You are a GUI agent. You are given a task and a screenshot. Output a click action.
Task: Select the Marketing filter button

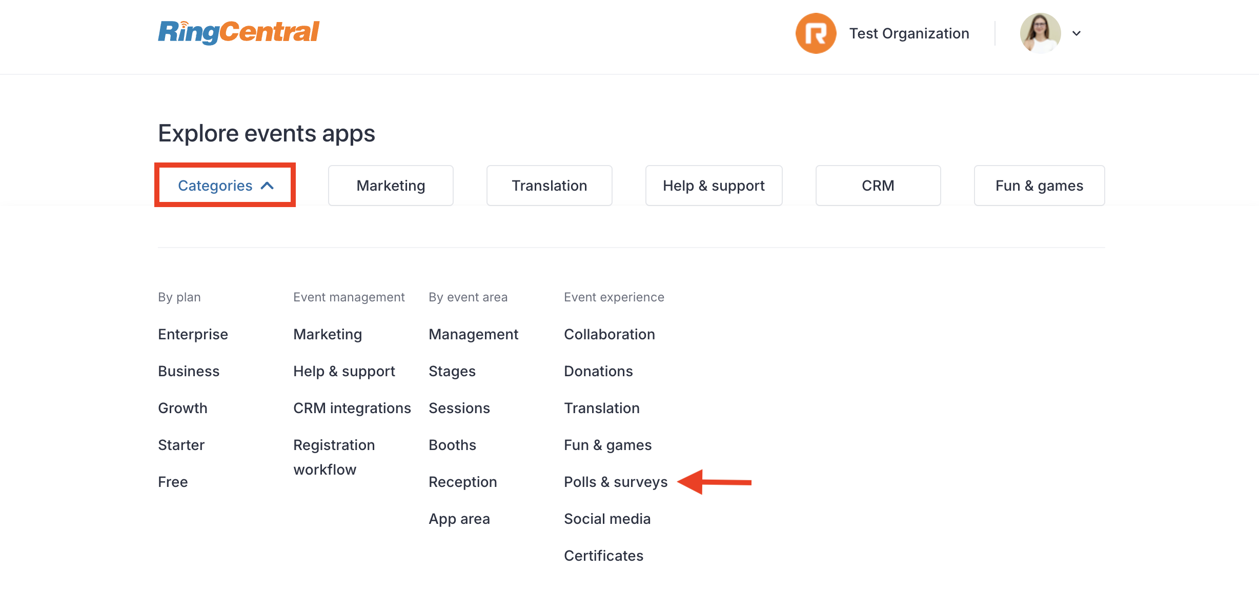click(x=391, y=186)
